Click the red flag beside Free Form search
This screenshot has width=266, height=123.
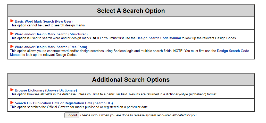coord(12,46)
